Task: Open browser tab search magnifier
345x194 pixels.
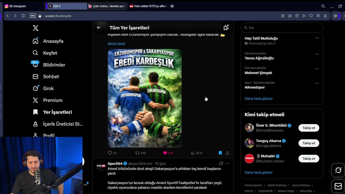Action: pos(323,6)
